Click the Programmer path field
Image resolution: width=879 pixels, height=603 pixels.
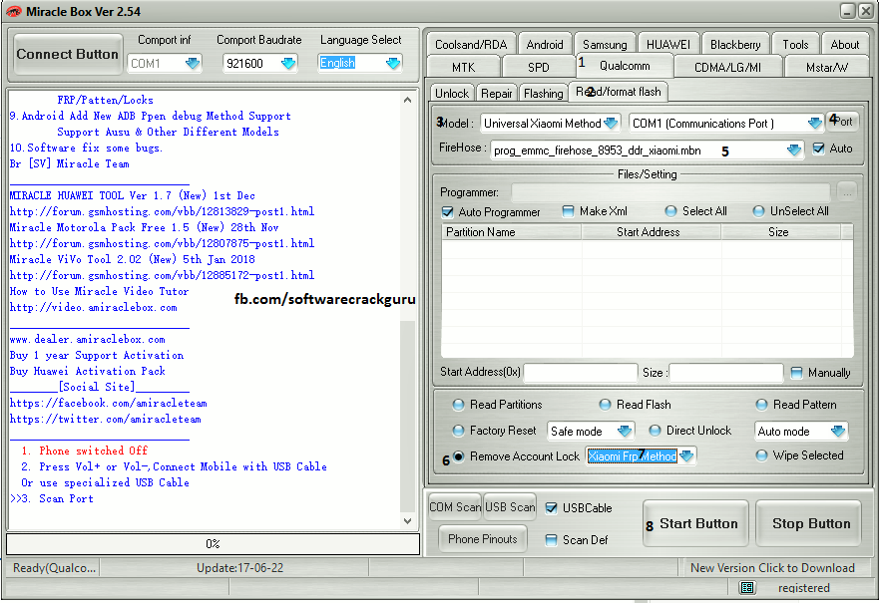click(x=670, y=192)
